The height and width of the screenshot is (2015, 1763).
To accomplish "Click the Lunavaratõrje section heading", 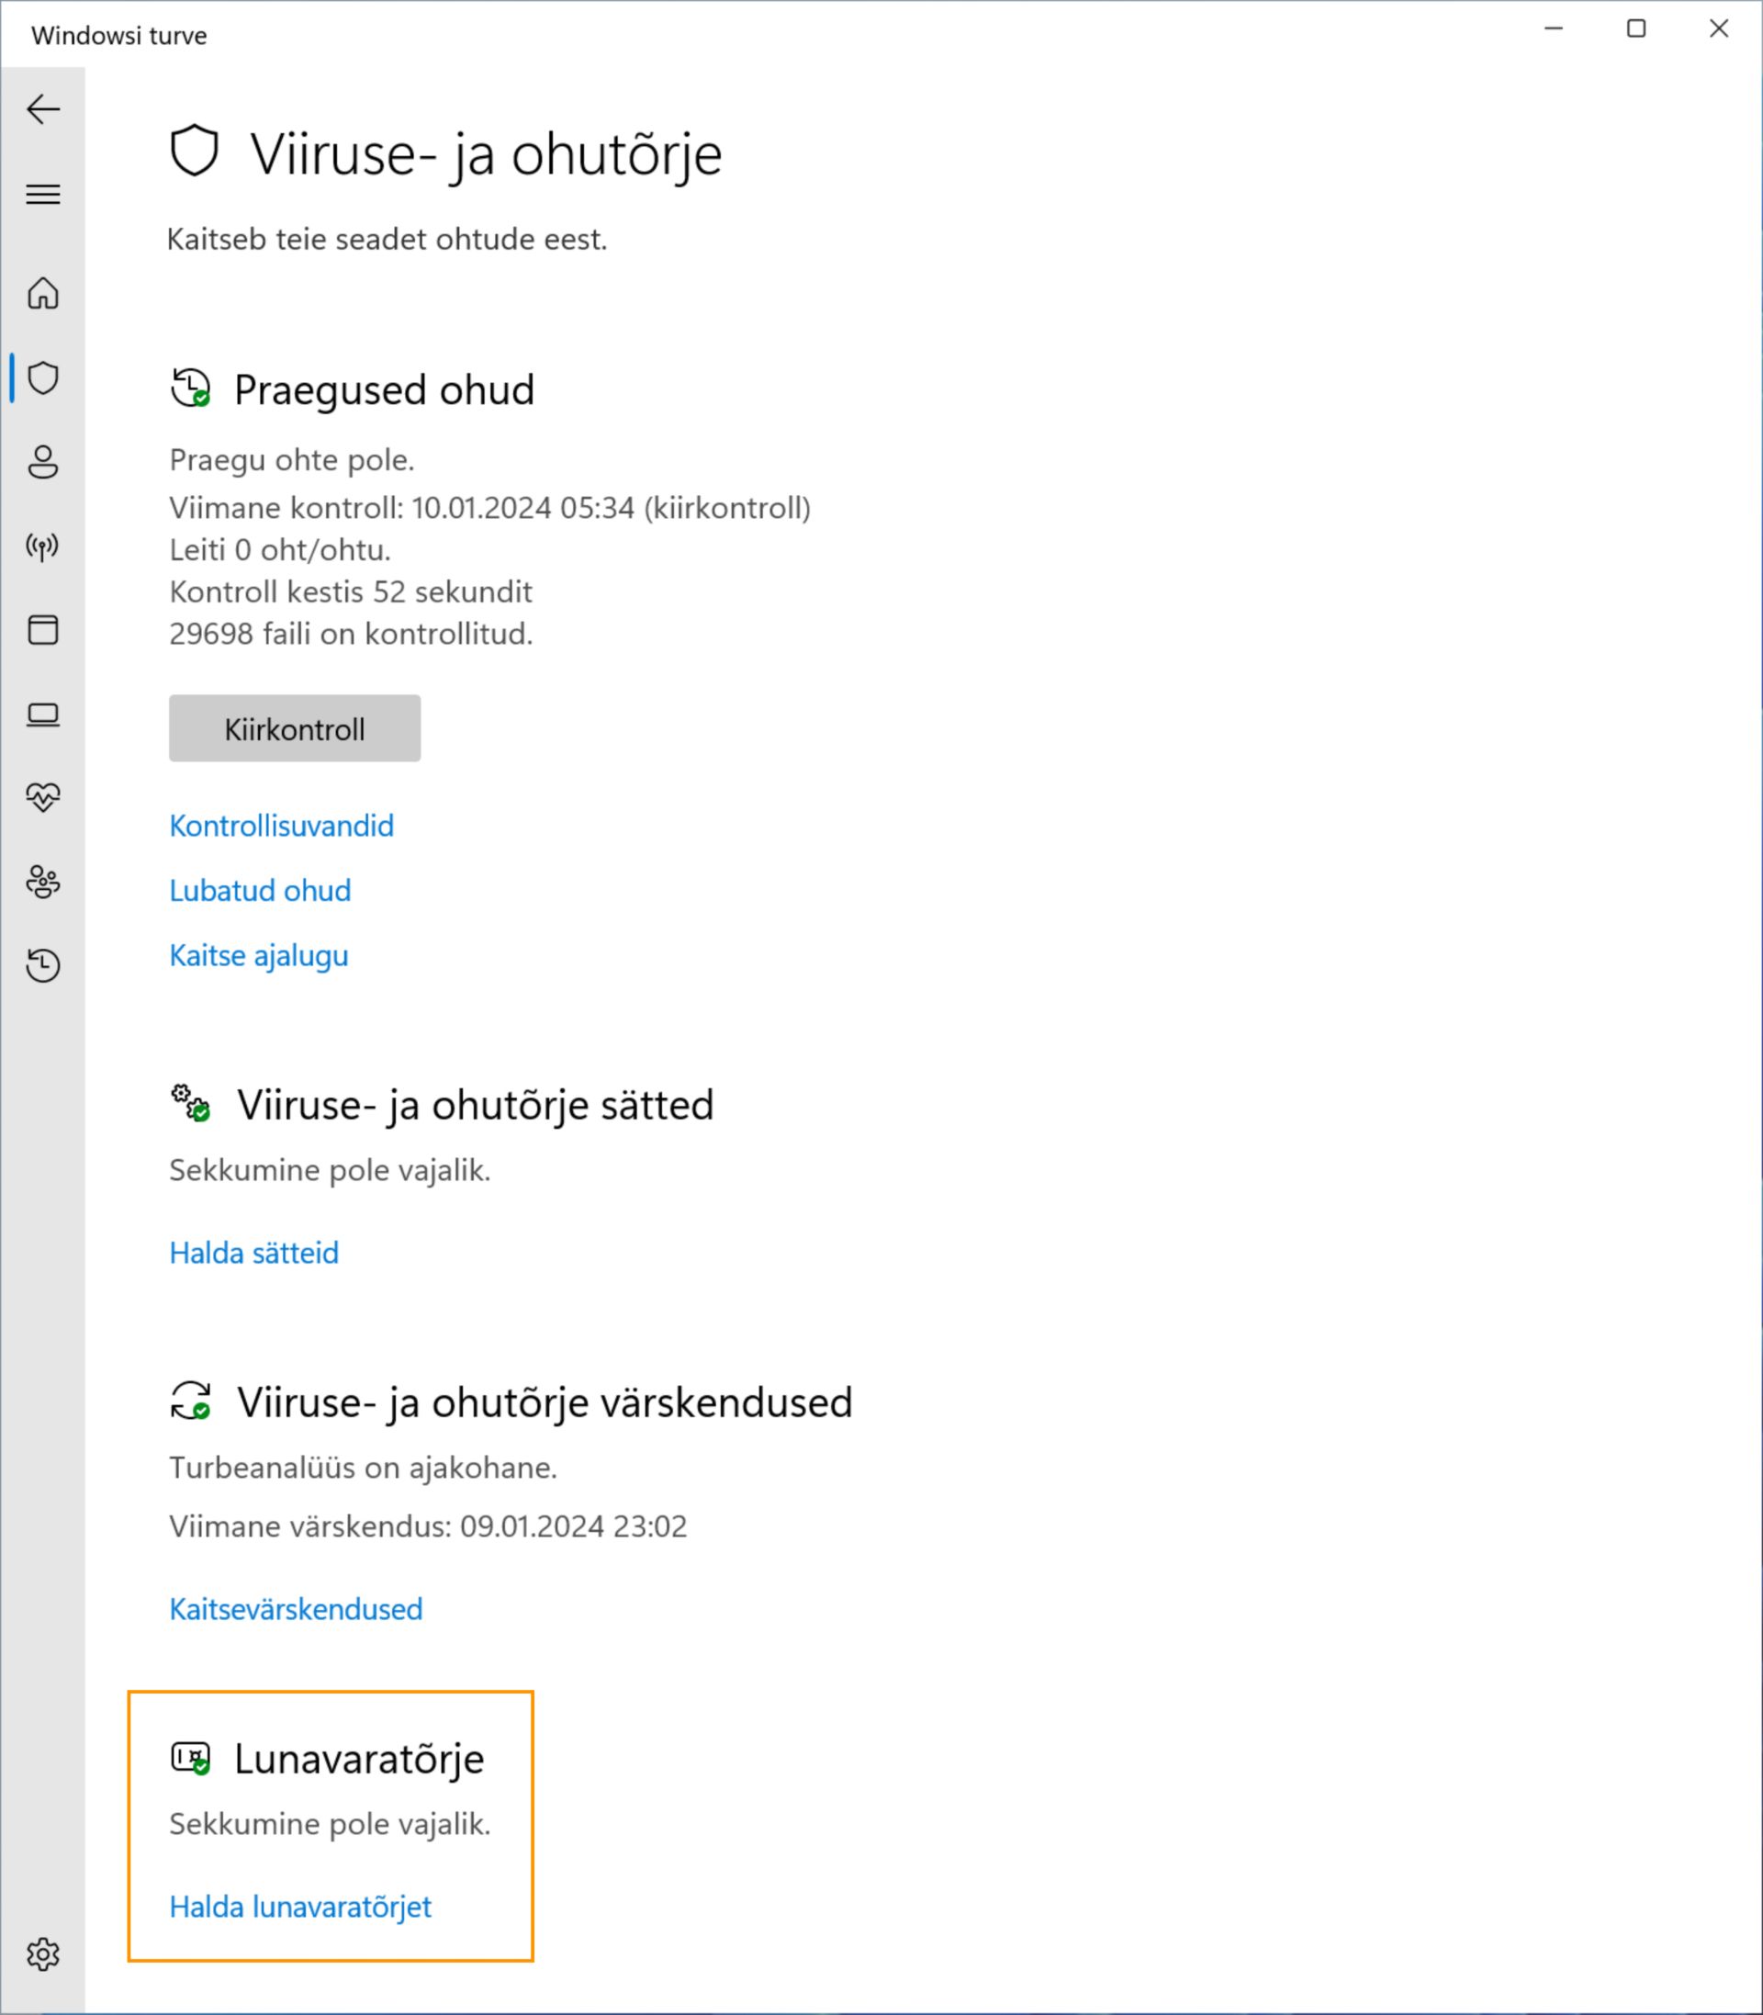I will pyautogui.click(x=359, y=1759).
